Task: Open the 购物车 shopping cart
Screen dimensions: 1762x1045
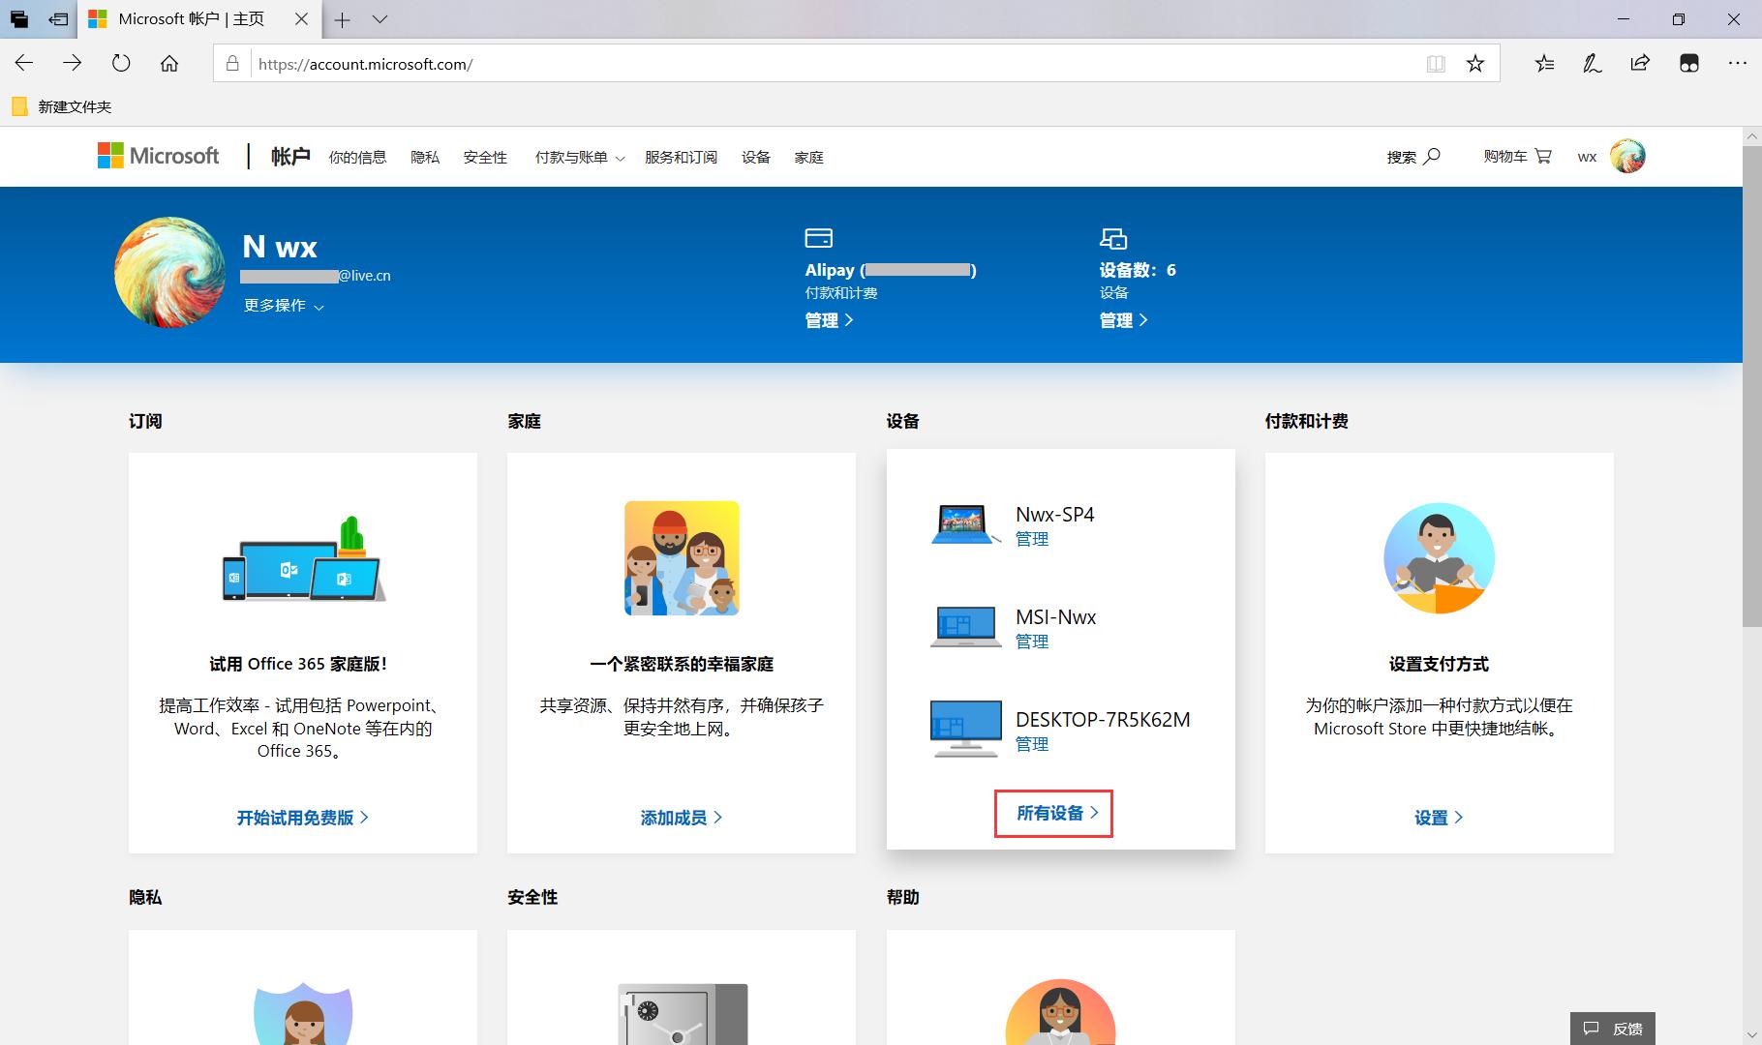Action: [1514, 156]
